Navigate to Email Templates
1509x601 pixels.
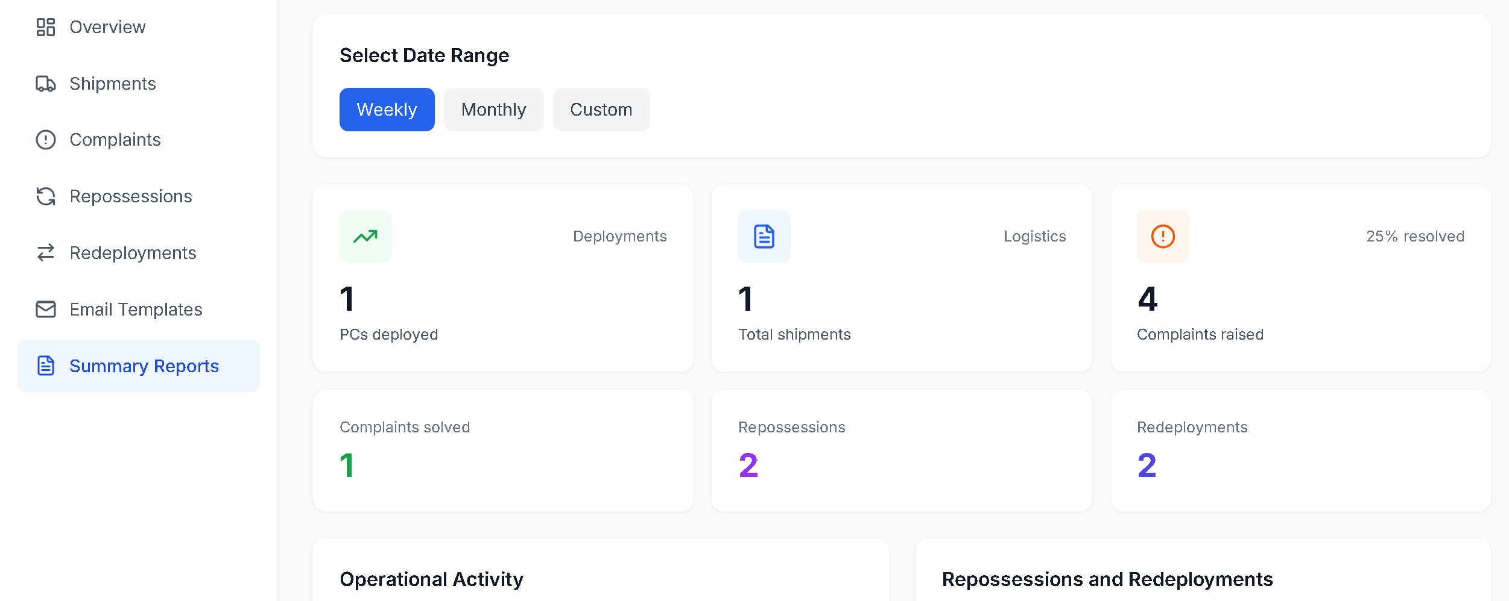click(136, 310)
